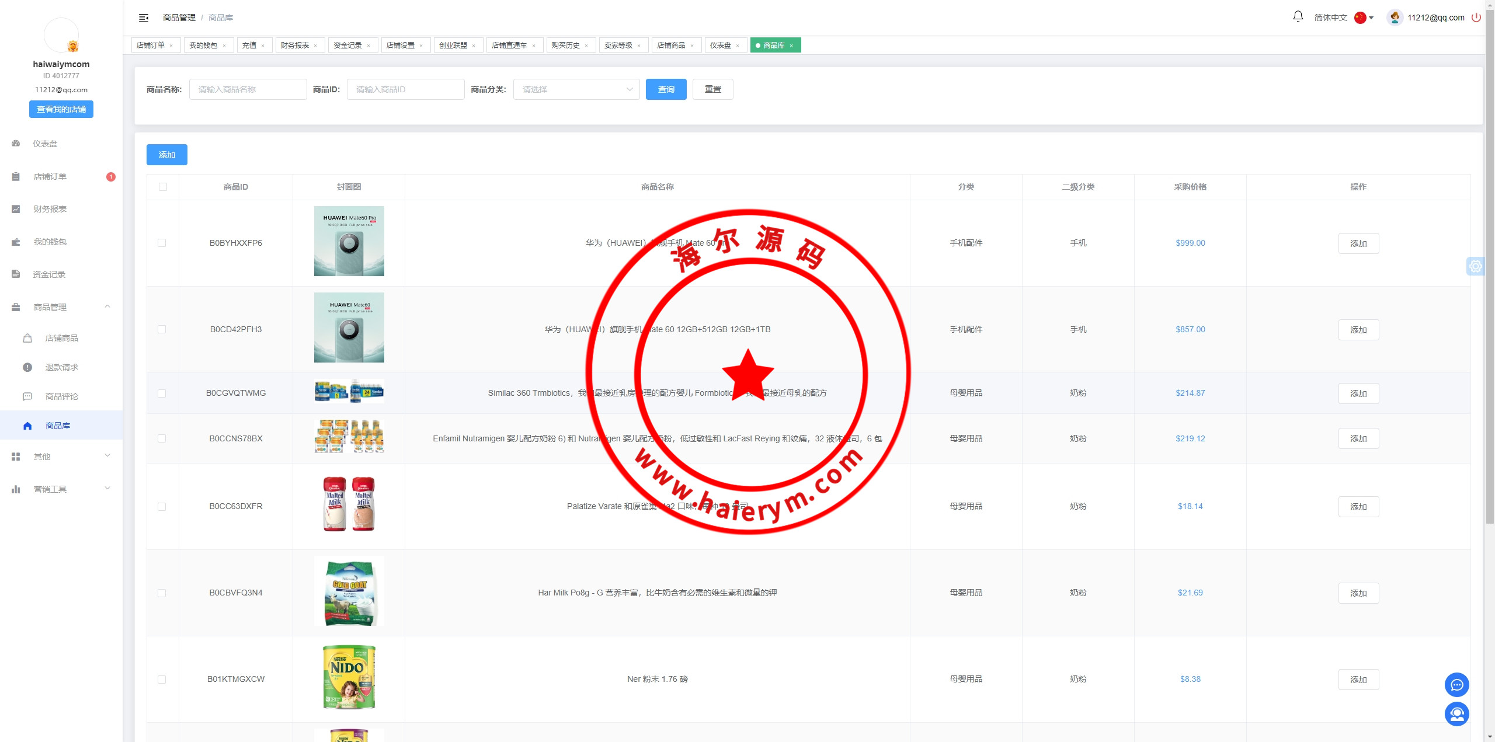The width and height of the screenshot is (1495, 742).
Task: Click the 商品管理 breadcrumb link
Action: [179, 18]
